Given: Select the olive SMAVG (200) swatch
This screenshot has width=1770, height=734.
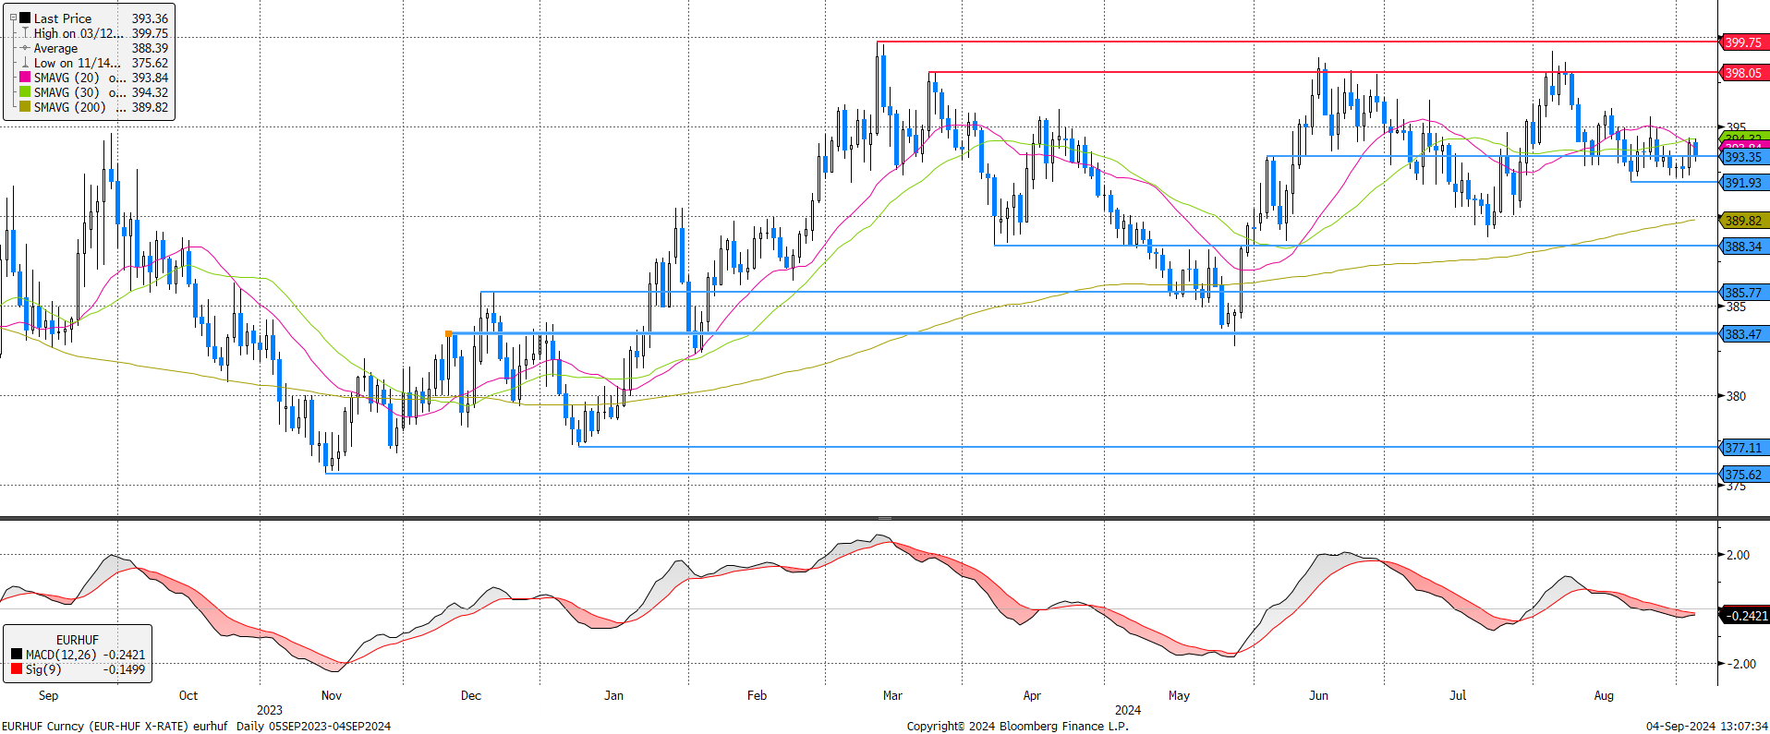Looking at the screenshot, I should [25, 107].
